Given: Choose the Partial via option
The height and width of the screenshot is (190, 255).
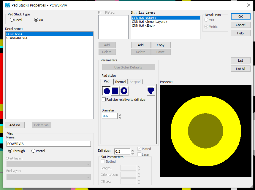Looking at the screenshot, I should 33,151.
